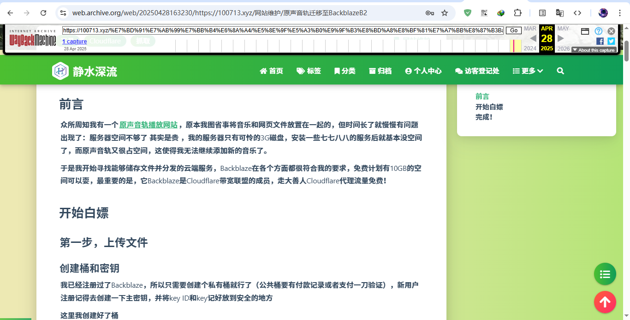Expand About this capture
630x320 pixels.
click(x=593, y=50)
